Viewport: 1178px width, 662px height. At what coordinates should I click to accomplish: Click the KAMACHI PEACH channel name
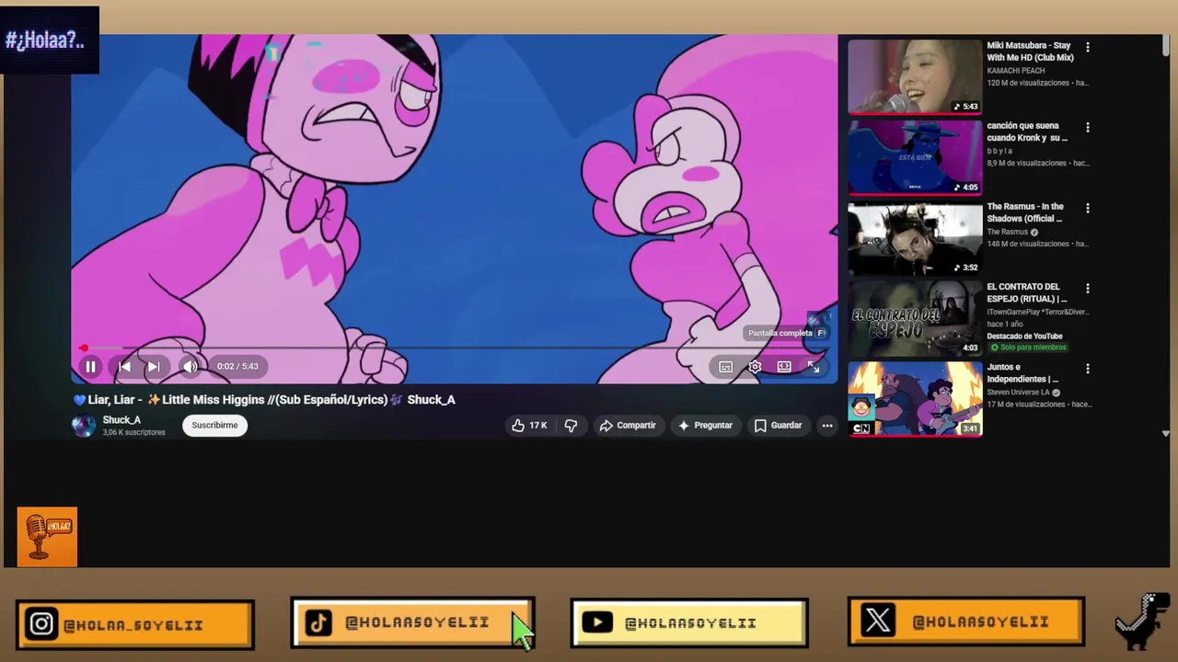pos(1015,71)
